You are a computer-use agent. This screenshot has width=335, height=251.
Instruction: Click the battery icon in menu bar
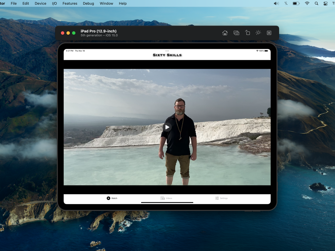[296, 3]
